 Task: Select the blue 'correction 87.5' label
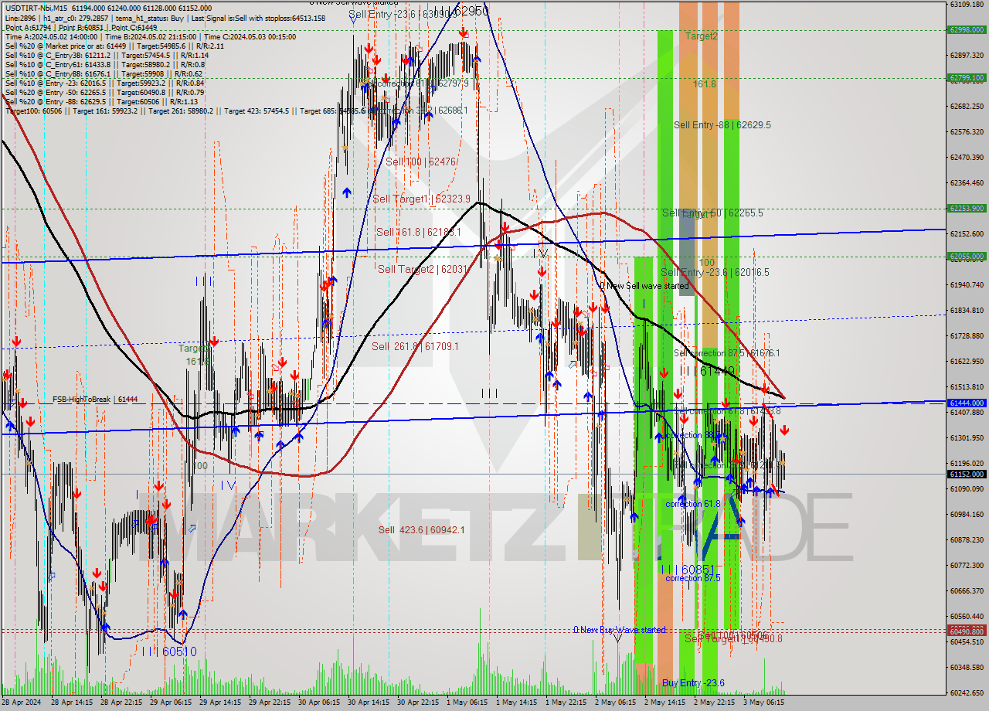point(693,578)
